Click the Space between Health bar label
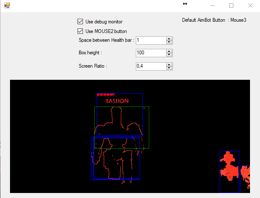 (x=106, y=40)
